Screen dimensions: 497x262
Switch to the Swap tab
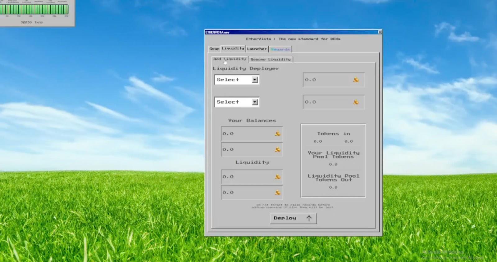[214, 49]
